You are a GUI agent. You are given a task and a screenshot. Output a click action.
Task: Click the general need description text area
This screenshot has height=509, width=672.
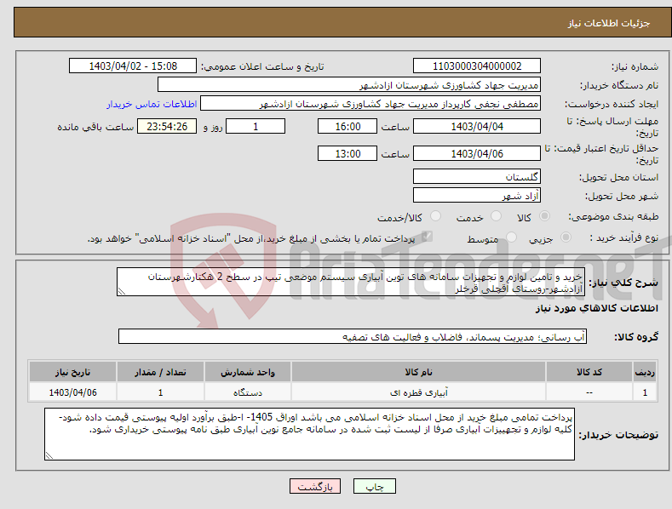click(351, 282)
